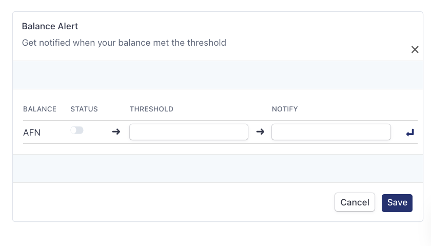Click the STATUS column header
431x246 pixels.
click(x=84, y=109)
